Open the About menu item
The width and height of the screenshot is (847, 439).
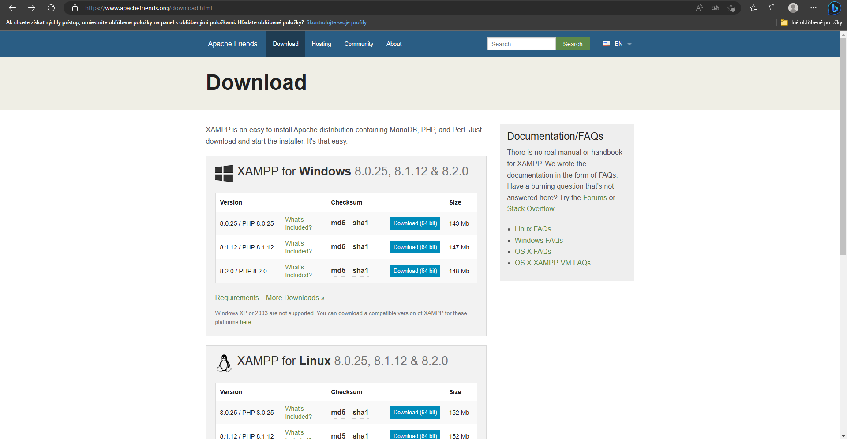point(394,44)
